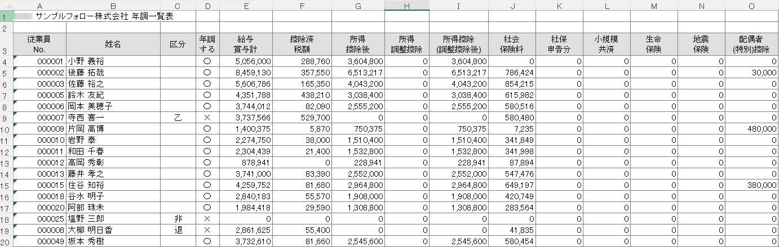The image size is (779, 247).
Task: Click the 所得調整控除 header cell
Action: 406,44
